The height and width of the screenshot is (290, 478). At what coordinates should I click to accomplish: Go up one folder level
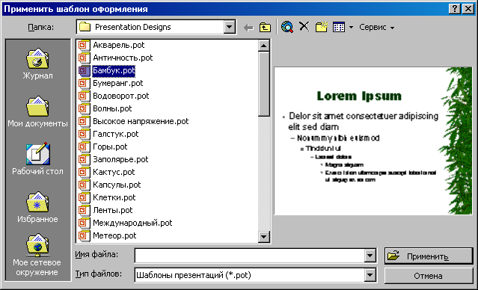(265, 28)
